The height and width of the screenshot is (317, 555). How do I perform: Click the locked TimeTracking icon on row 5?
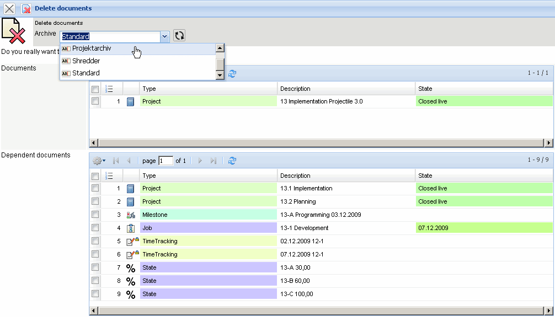pos(130,241)
